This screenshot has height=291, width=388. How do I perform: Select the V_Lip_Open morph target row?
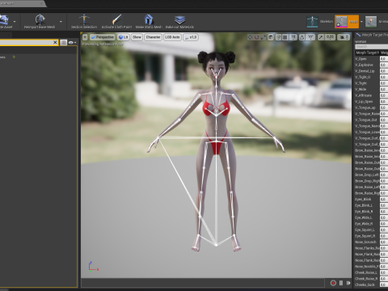coord(371,102)
